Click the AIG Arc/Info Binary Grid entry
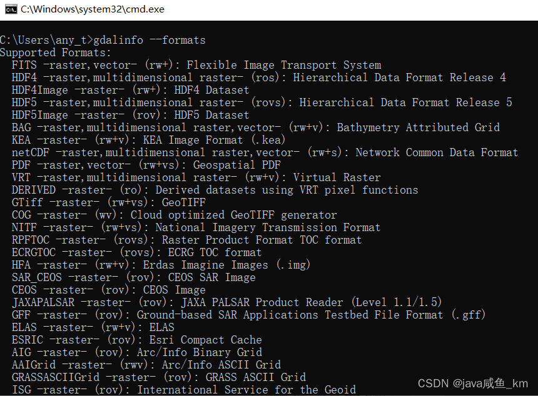The height and width of the screenshot is (396, 538). tap(138, 352)
